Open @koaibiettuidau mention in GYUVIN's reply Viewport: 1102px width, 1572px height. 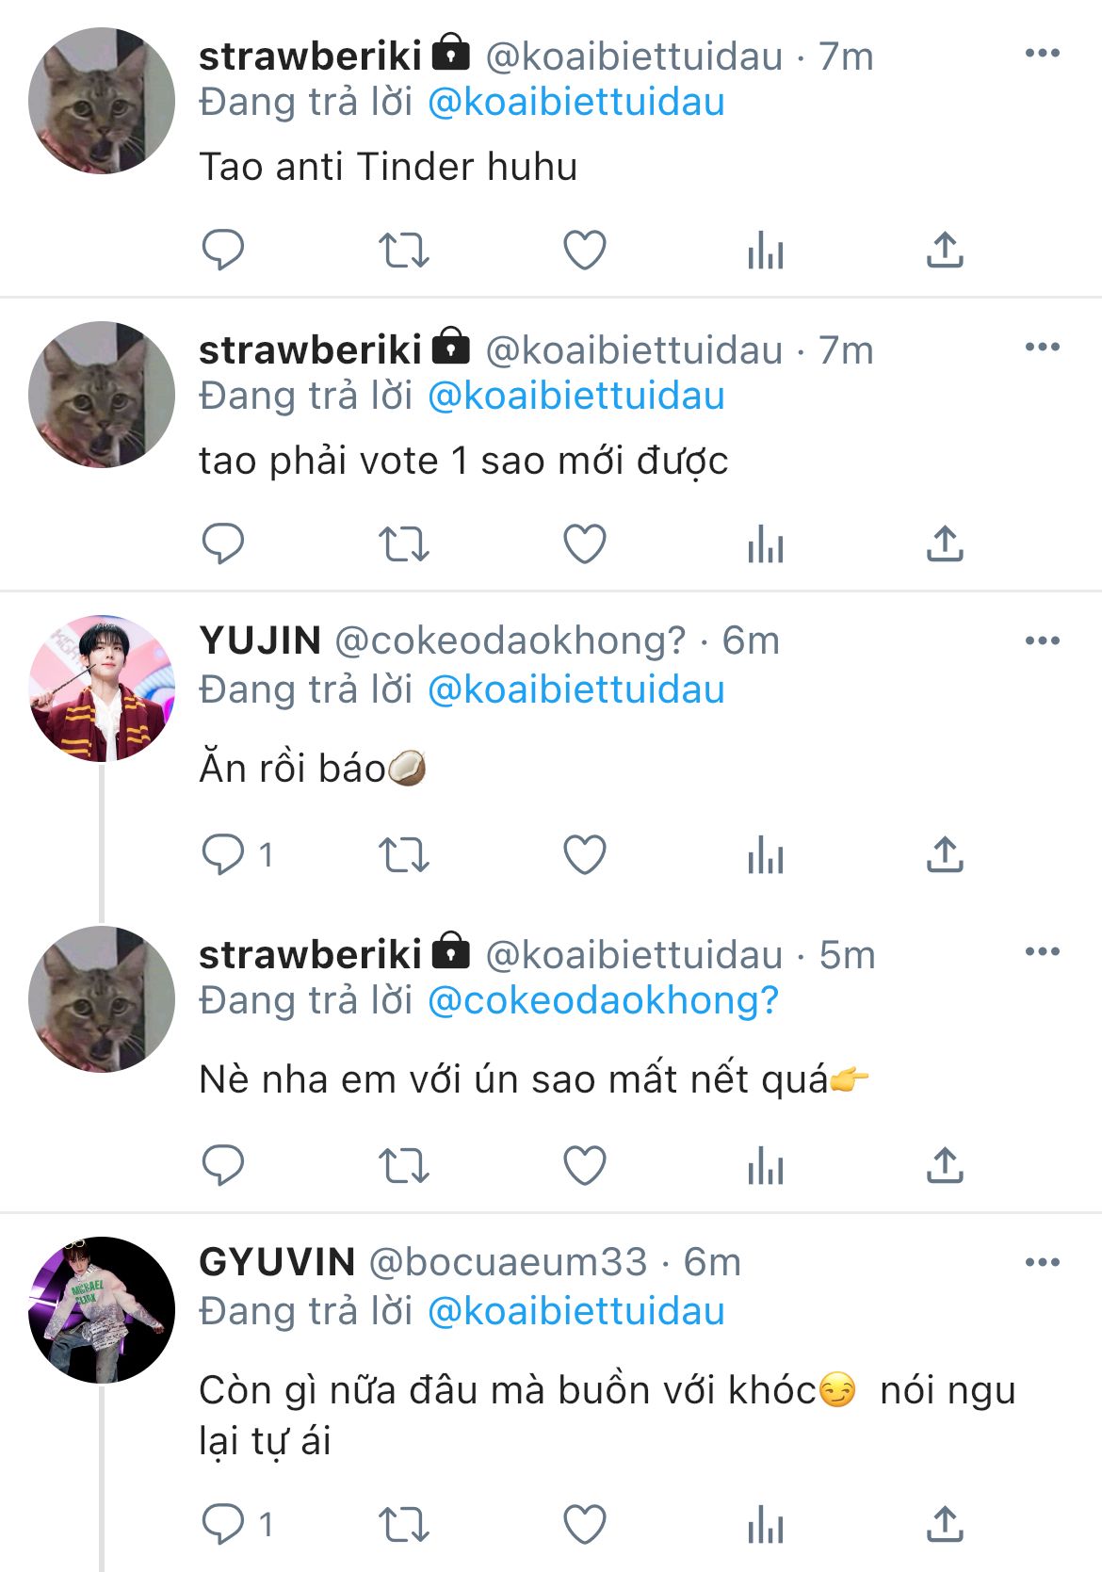(575, 1311)
